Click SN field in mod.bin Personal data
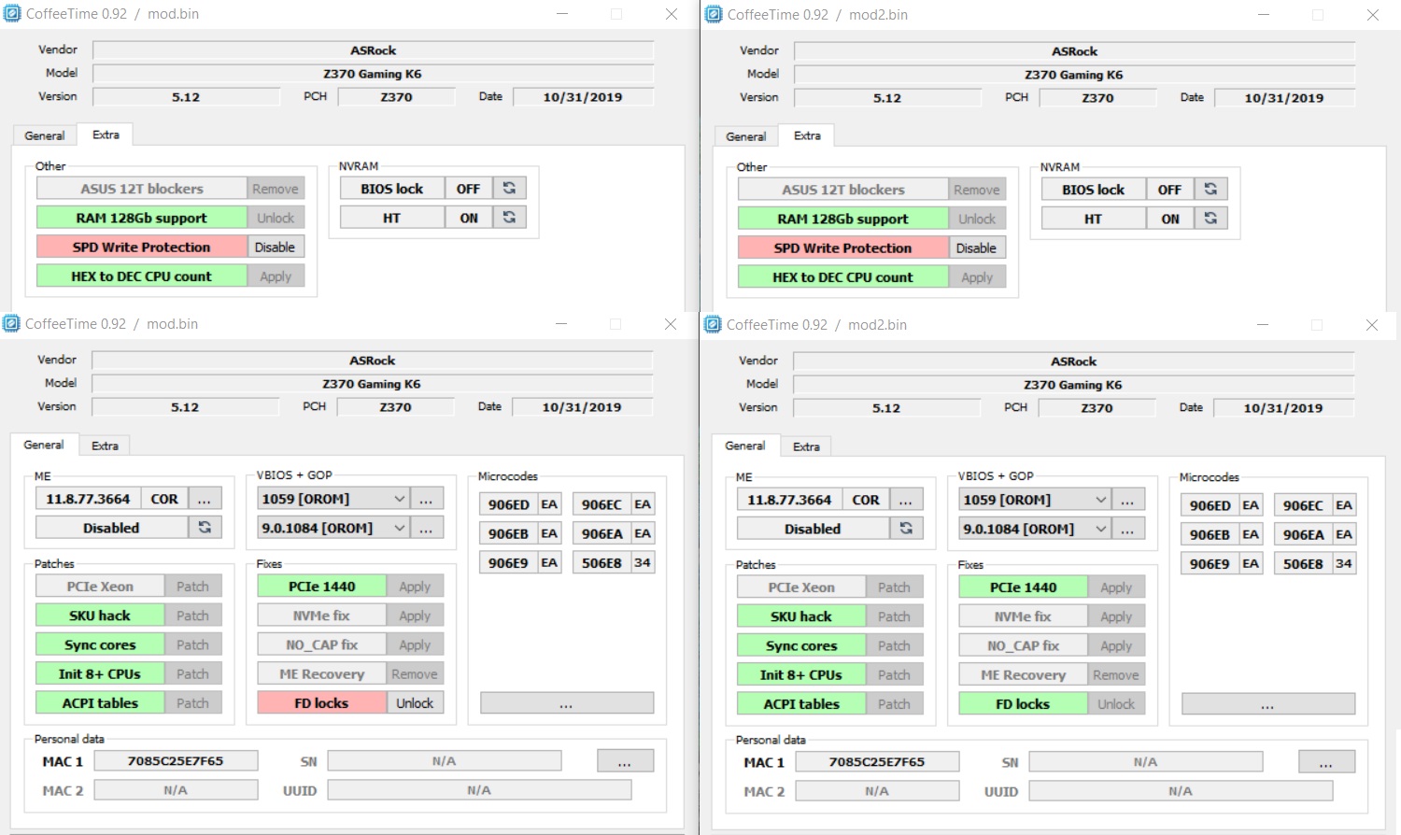The height and width of the screenshot is (835, 1401). point(445,761)
